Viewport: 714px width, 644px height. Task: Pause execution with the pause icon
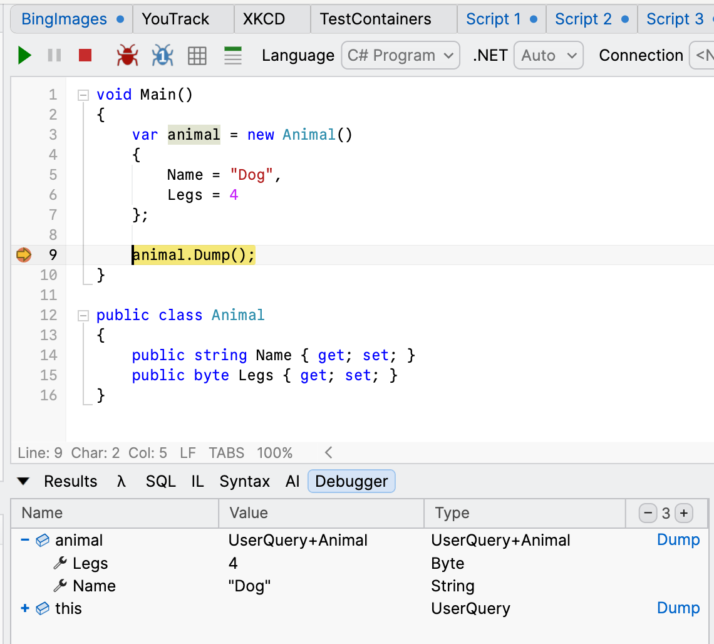[54, 56]
